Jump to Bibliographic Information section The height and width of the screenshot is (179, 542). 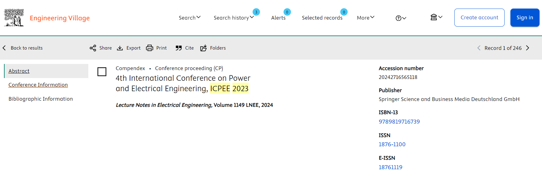41,99
